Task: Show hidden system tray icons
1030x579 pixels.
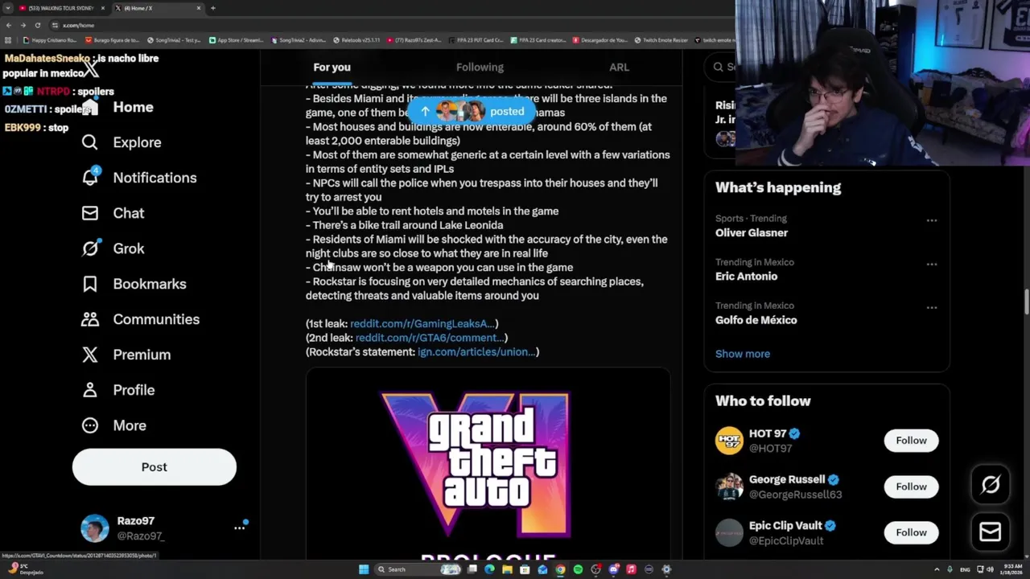Action: (x=937, y=569)
